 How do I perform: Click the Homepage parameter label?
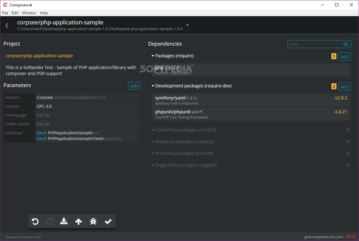pyautogui.click(x=16, y=115)
